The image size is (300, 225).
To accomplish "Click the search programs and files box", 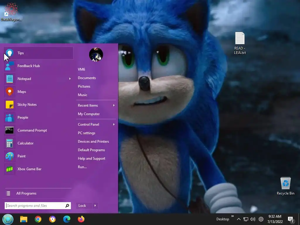I will coord(38,206).
